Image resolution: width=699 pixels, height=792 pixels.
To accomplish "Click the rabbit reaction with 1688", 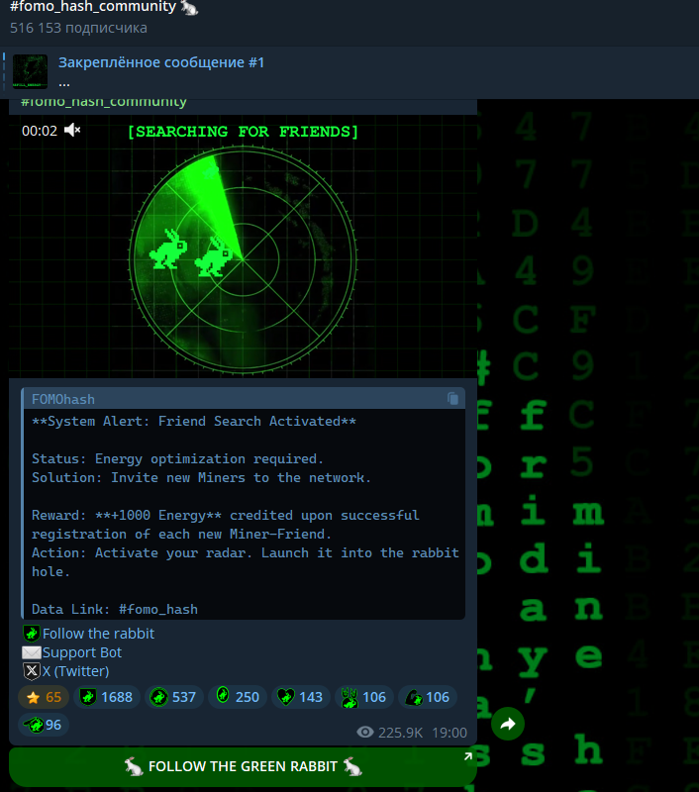I will point(105,697).
